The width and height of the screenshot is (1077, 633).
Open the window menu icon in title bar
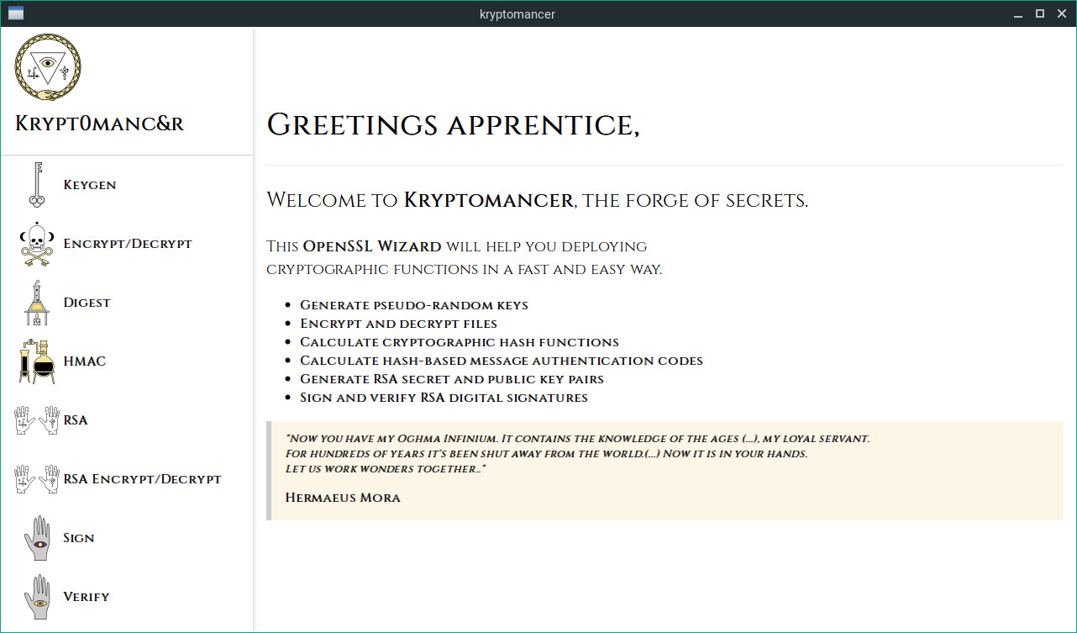[15, 13]
